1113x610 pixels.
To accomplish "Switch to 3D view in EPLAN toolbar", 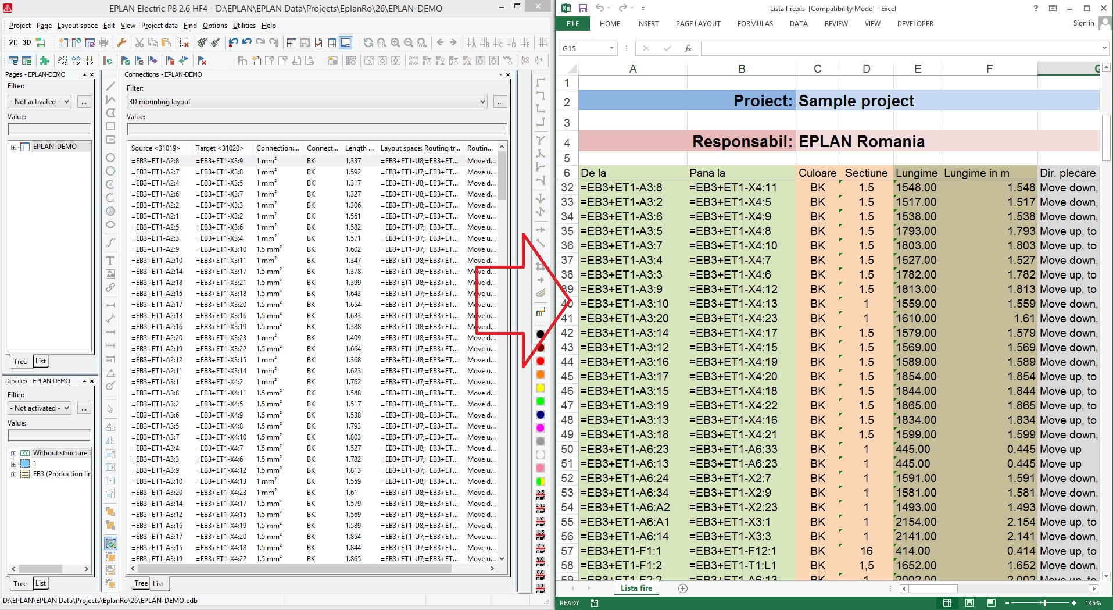I will [27, 42].
